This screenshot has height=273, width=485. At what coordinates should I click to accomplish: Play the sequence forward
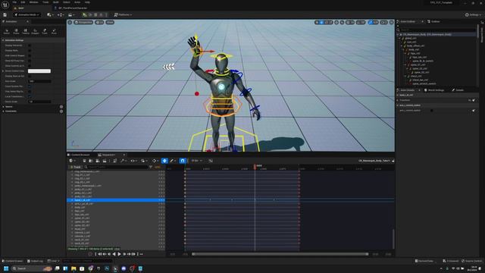(x=119, y=254)
